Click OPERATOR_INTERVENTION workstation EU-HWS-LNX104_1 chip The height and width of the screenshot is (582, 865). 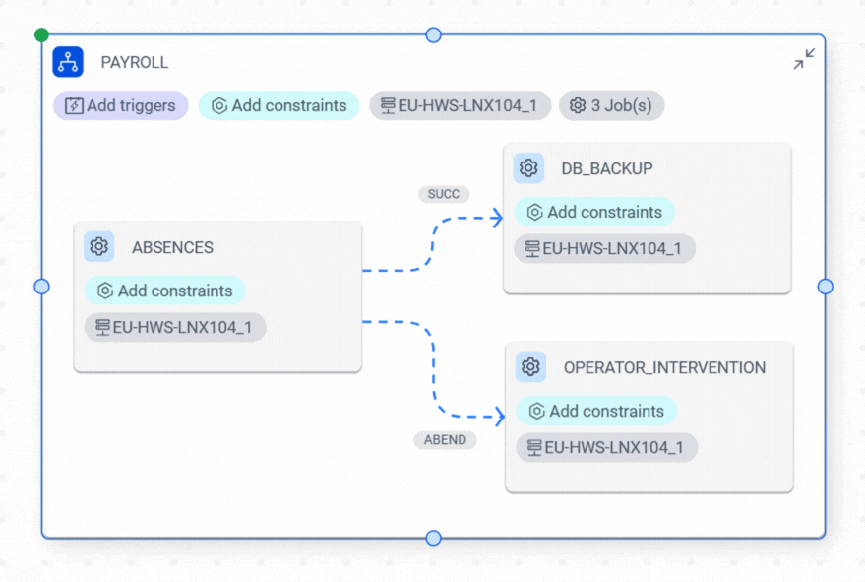(x=607, y=448)
